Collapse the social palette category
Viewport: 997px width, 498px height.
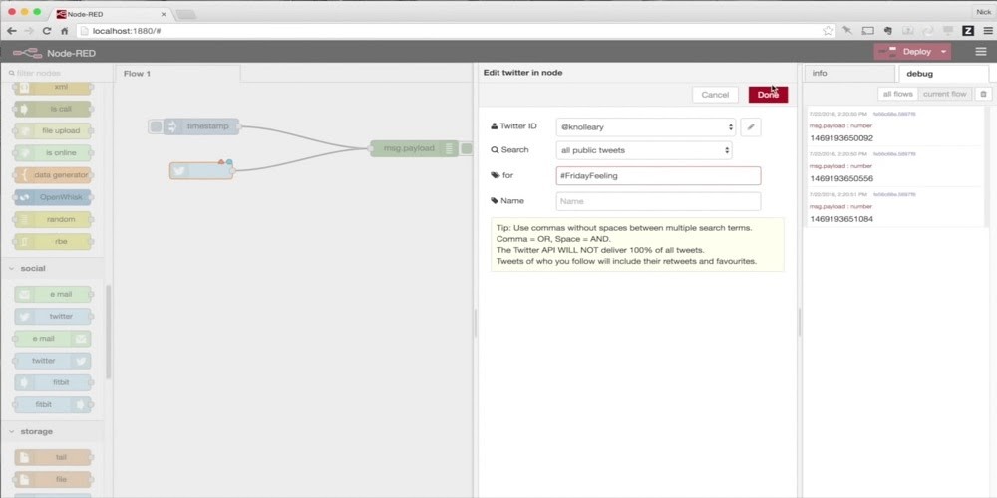34,268
